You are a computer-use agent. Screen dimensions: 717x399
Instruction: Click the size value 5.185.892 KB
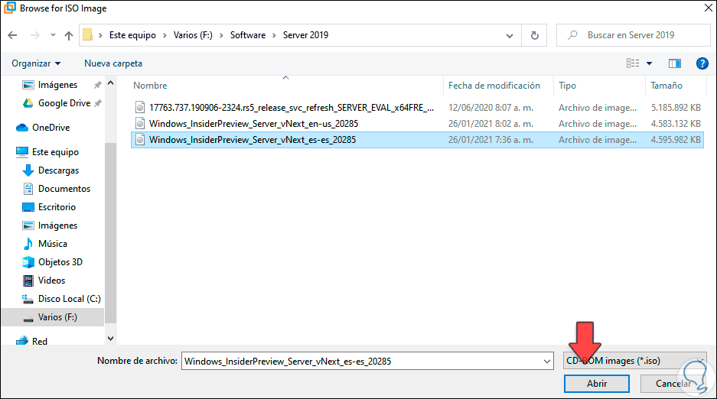[x=676, y=108]
